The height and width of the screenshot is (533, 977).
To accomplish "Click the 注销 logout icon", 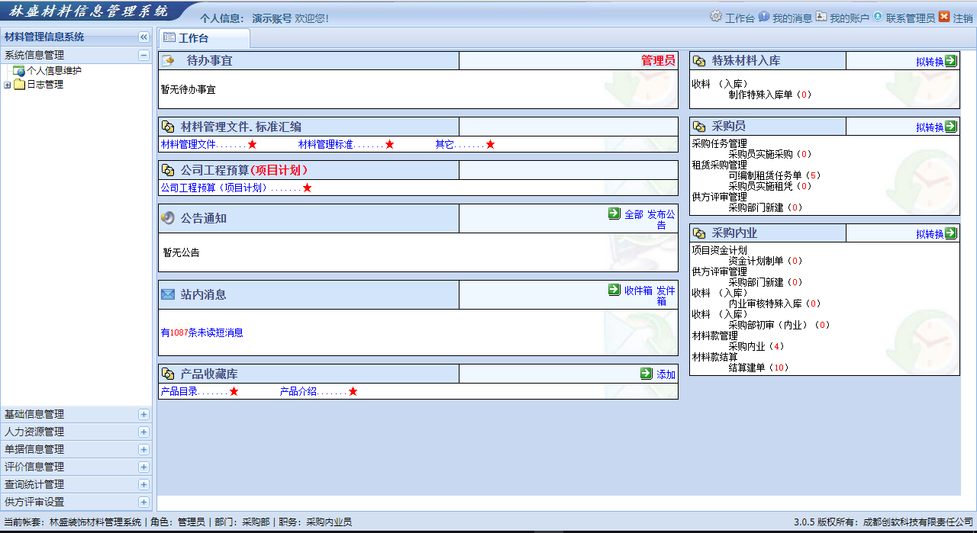I will point(944,17).
